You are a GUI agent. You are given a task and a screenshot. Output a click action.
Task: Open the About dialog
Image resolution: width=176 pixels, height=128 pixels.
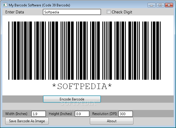click(112, 121)
